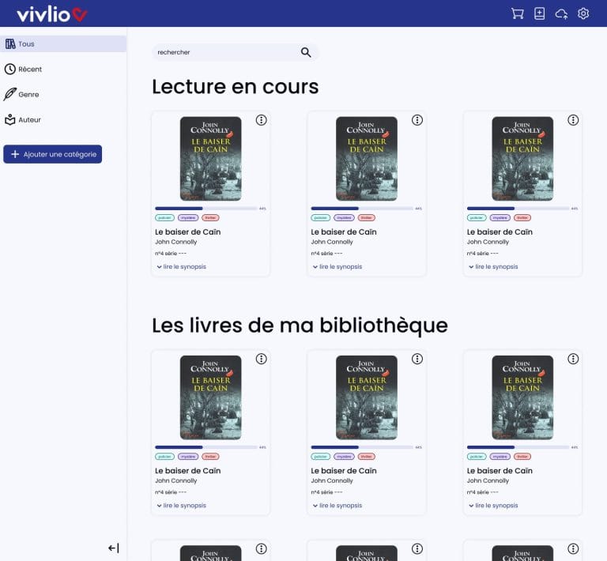Expand synopsis on third Lecture en cours card
Screen dimensions: 607x561
tap(493, 266)
